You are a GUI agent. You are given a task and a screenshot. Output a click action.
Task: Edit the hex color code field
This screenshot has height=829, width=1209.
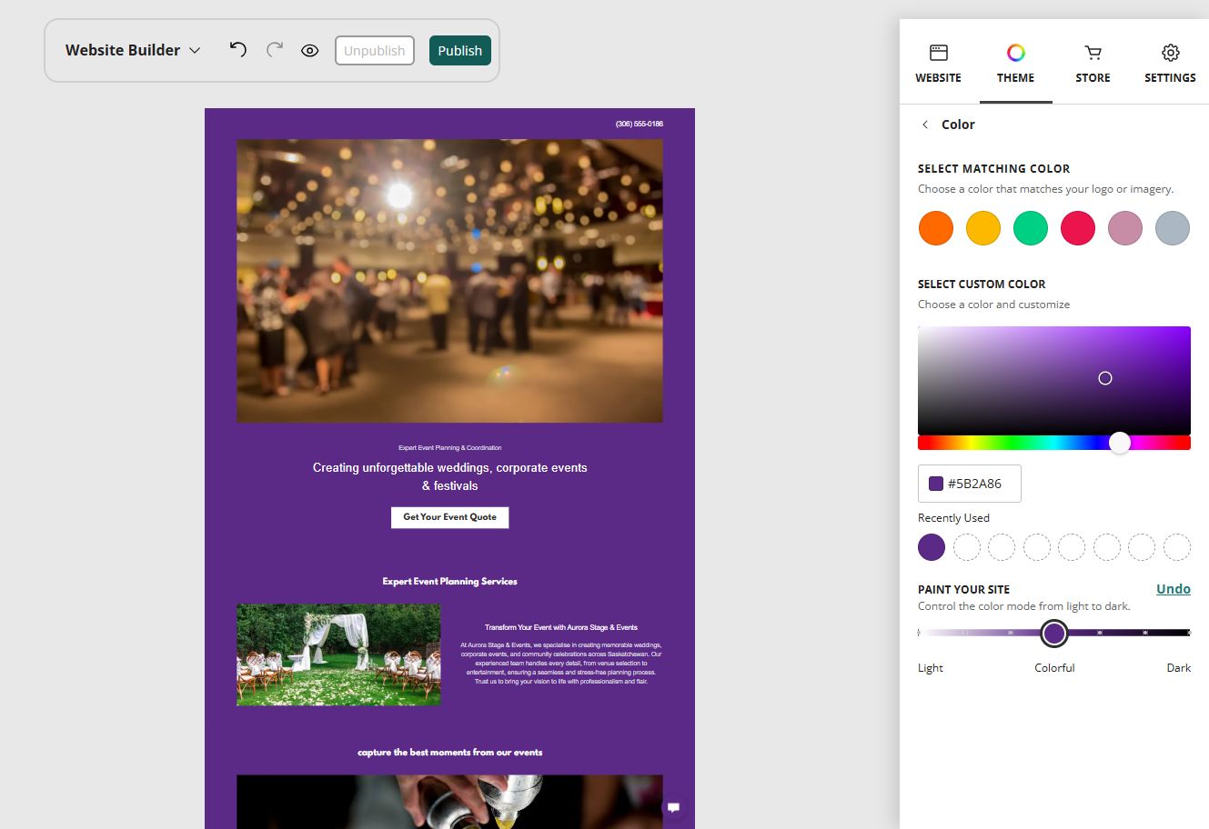[x=970, y=484]
